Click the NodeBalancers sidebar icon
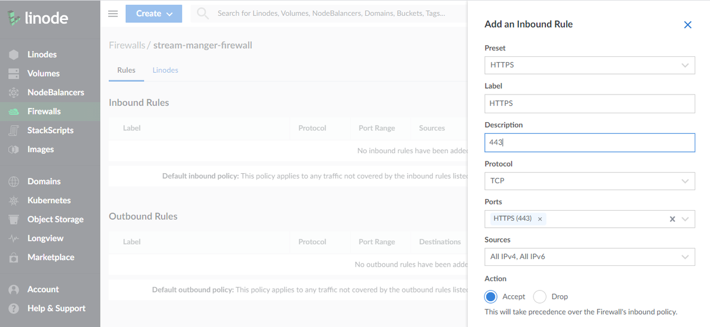The height and width of the screenshot is (327, 710). (14, 92)
